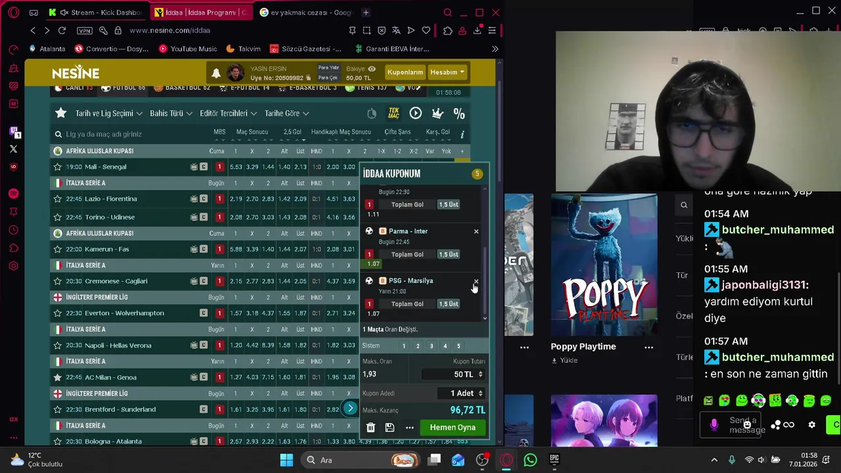
Task: Expand the Hesabım dropdown
Action: (447, 72)
